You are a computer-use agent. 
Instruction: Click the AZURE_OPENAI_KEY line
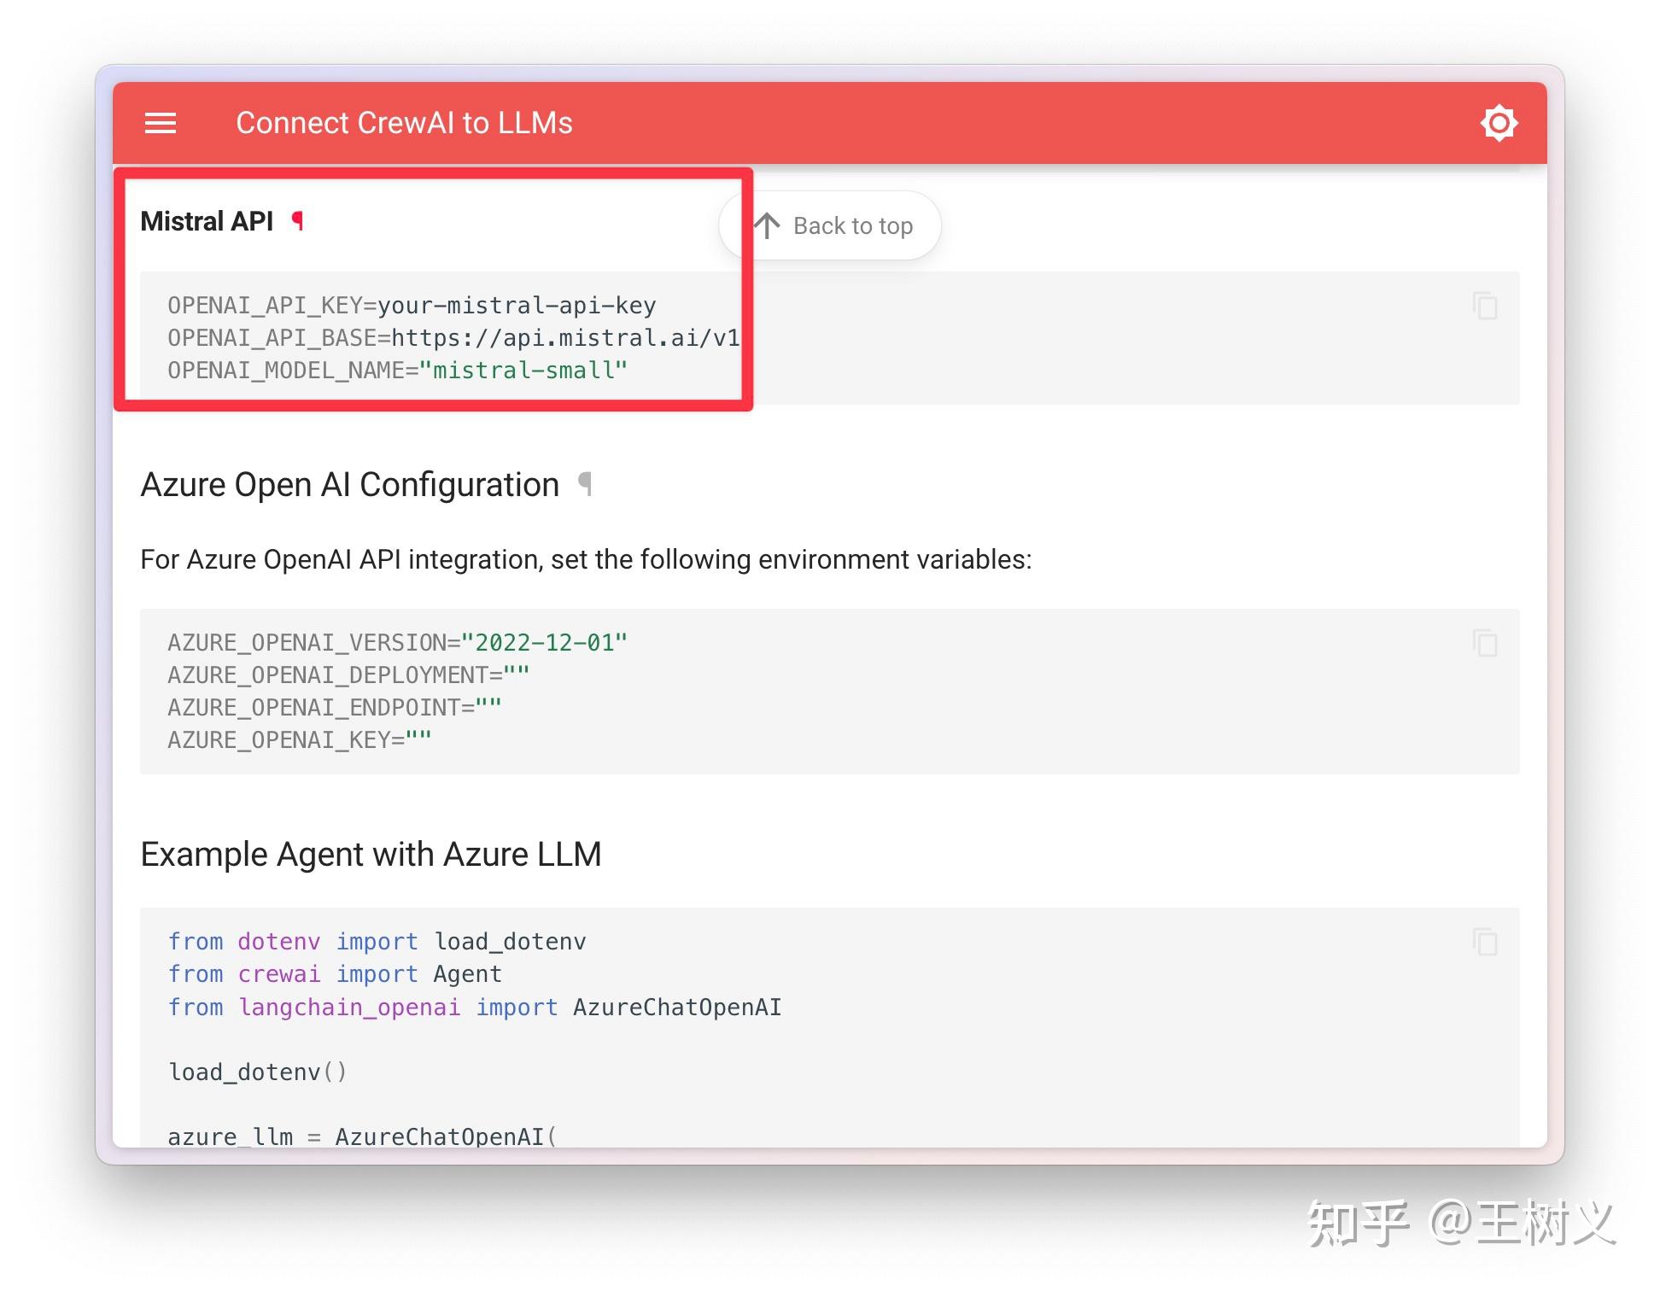pos(299,740)
